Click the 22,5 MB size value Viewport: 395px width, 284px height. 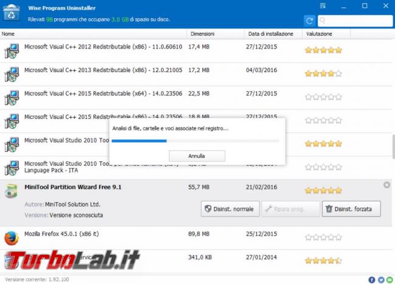tap(199, 93)
